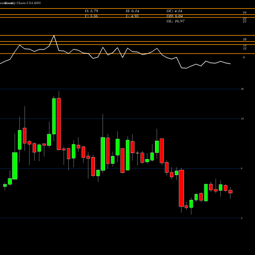255x255 pixels.
Task: Click the '9' upper axis label
Action: [x=244, y=58]
